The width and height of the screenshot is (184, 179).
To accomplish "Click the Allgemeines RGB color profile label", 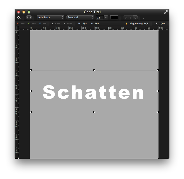I will coord(139,24).
